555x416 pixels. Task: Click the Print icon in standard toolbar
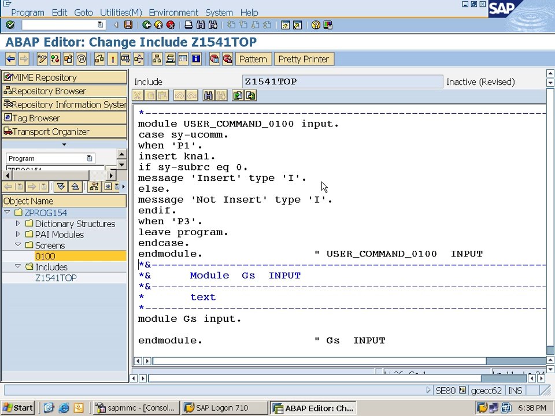tap(188, 25)
